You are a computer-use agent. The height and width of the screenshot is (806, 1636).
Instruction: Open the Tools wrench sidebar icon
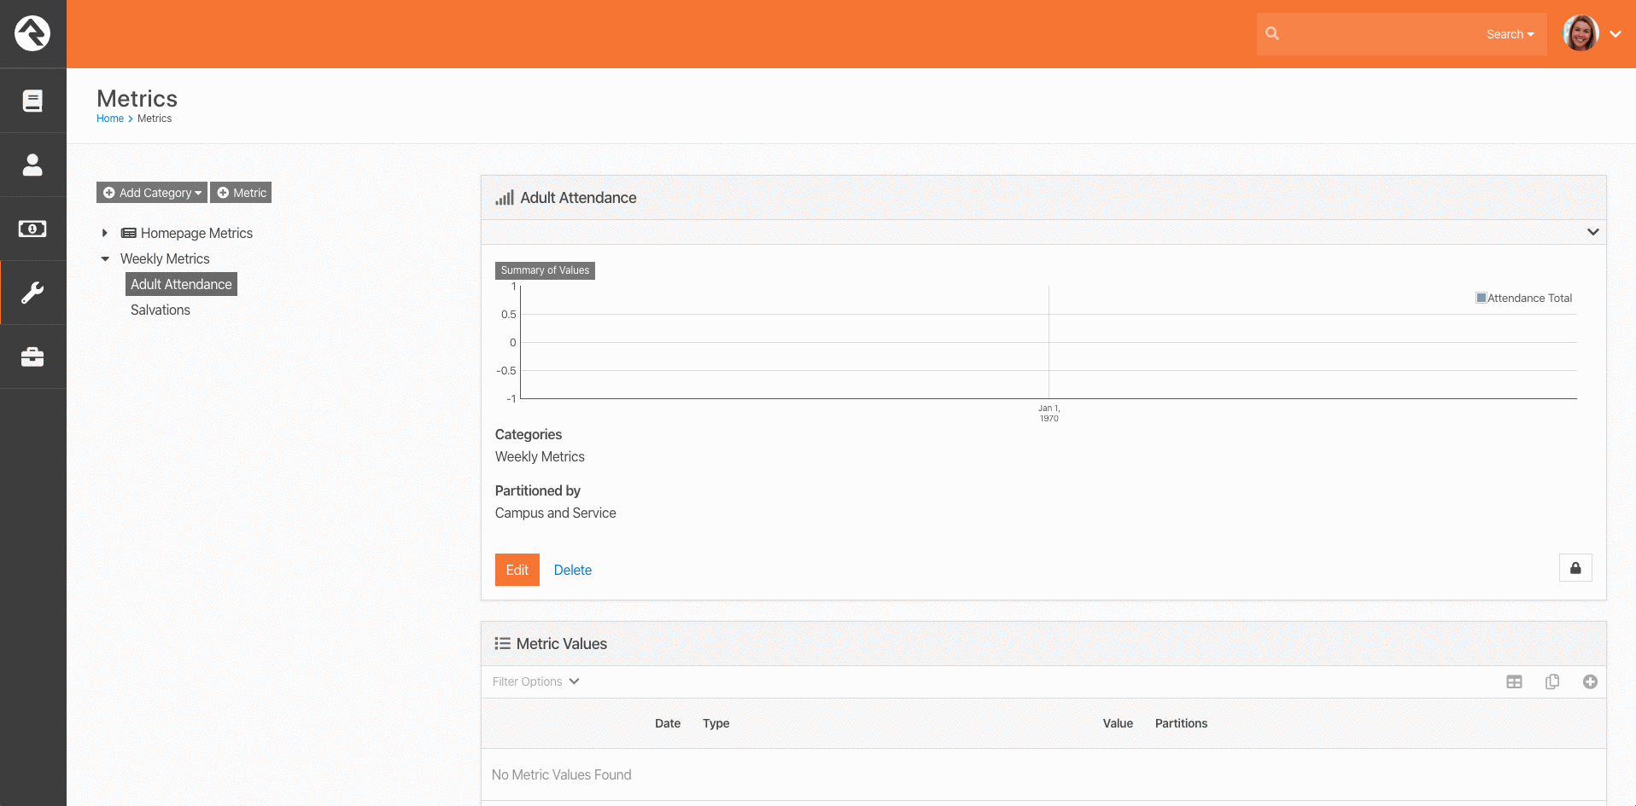tap(32, 293)
